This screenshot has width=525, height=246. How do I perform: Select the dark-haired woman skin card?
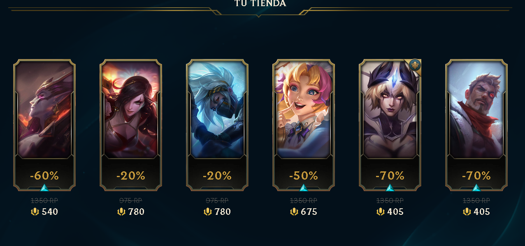click(131, 125)
